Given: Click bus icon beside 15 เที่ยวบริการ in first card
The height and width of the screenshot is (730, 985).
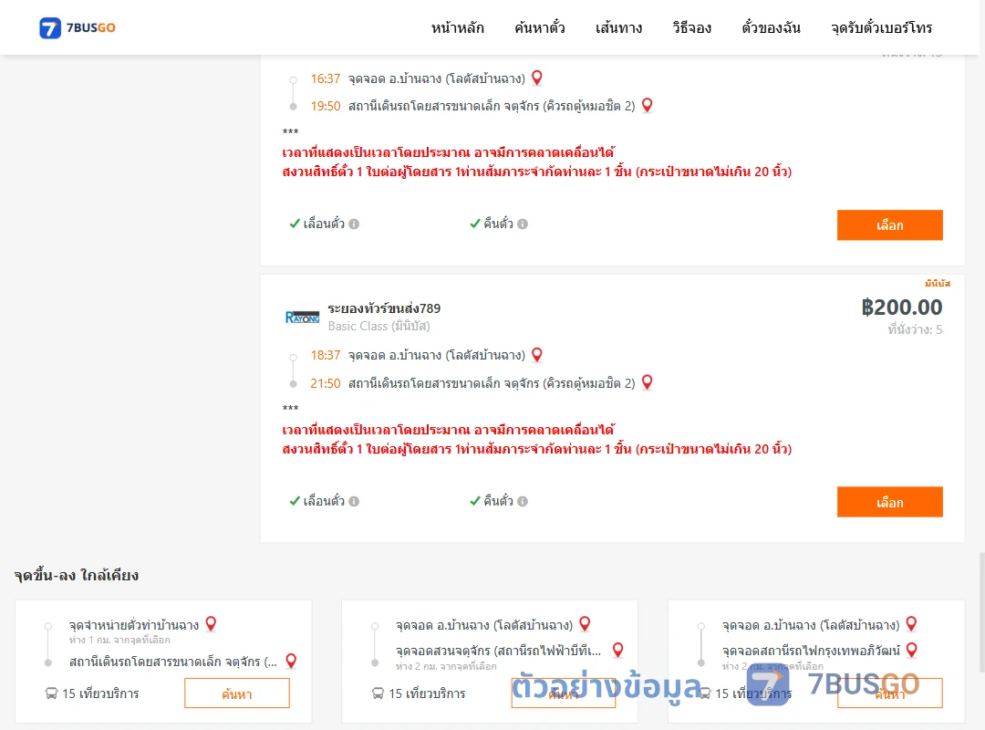Looking at the screenshot, I should click(51, 693).
